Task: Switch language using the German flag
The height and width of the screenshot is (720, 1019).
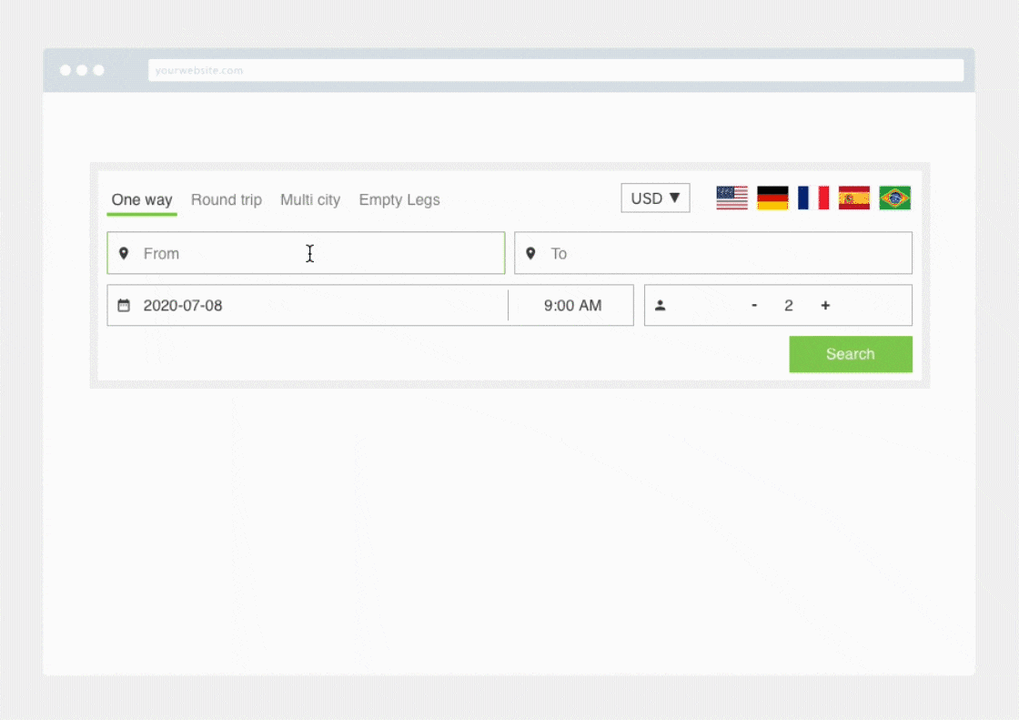Action: click(x=772, y=198)
